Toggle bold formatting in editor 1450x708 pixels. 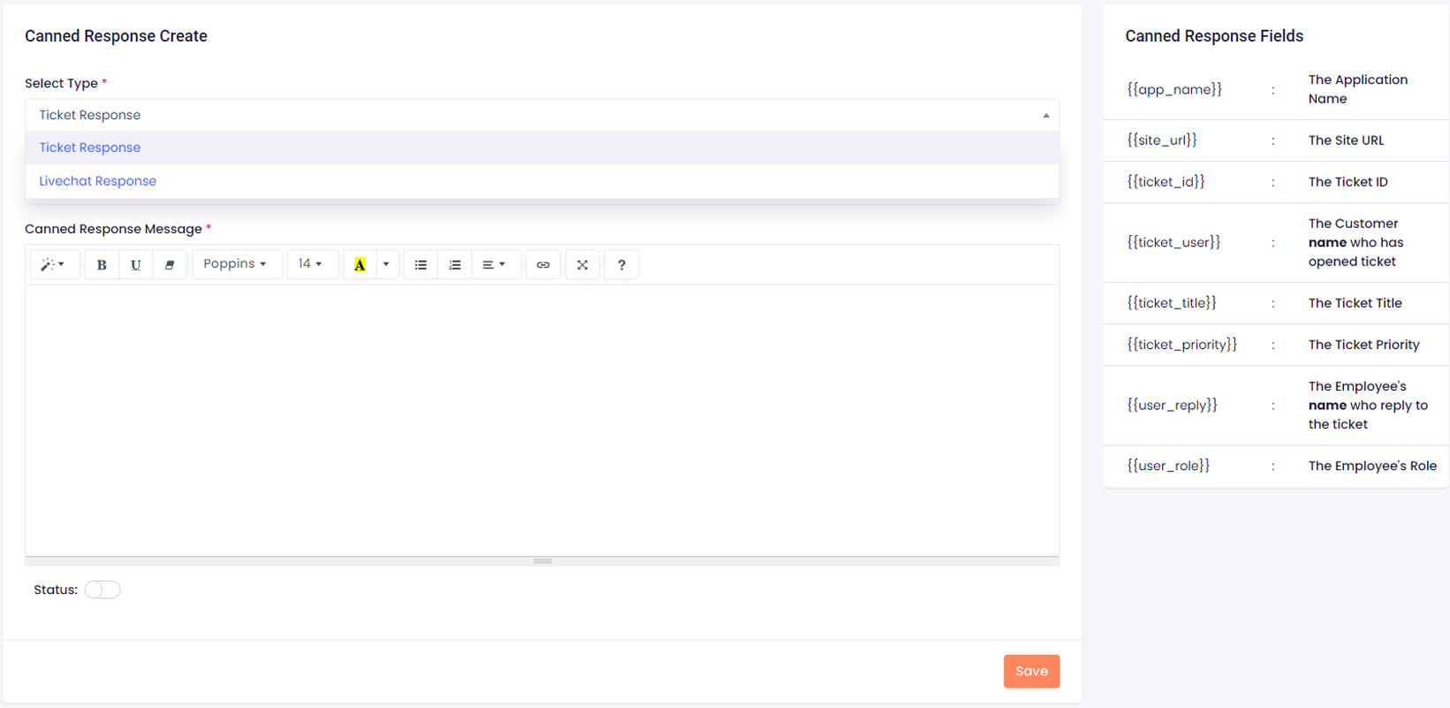point(102,264)
